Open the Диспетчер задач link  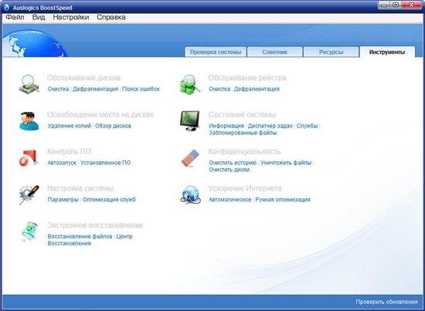click(x=270, y=126)
